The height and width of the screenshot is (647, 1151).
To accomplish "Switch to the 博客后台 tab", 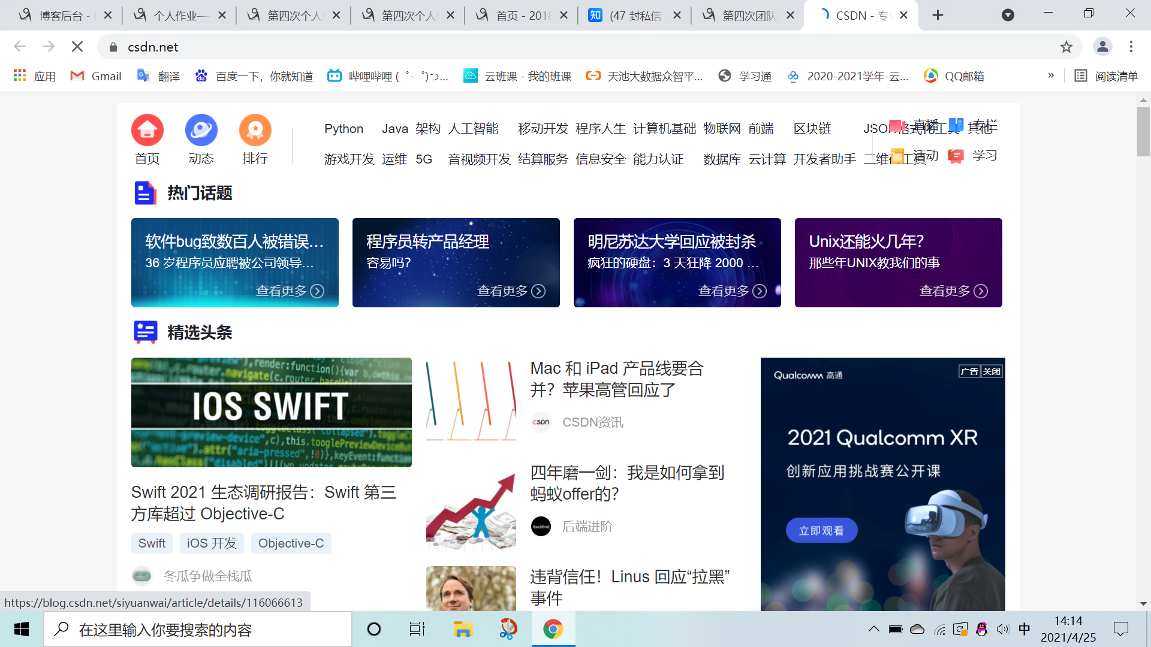I will click(60, 16).
